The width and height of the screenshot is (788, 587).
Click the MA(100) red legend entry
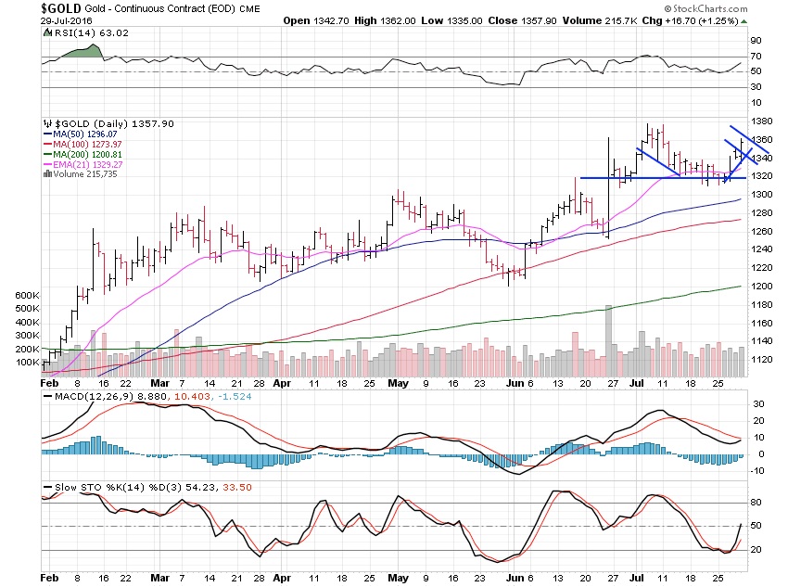(83, 145)
